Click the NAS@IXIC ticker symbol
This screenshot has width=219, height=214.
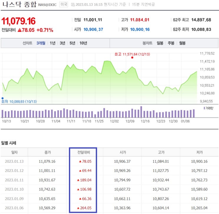(47, 5)
